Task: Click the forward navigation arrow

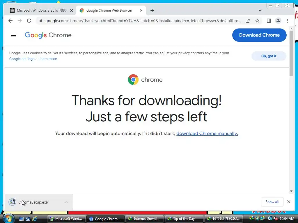Action: click(20, 21)
